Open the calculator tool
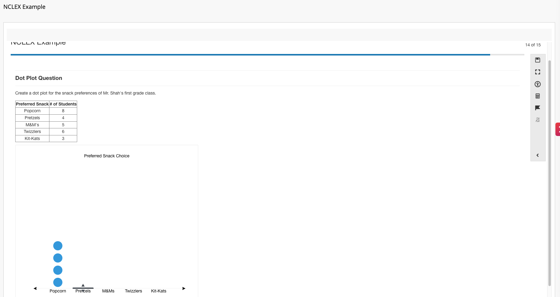 click(537, 96)
